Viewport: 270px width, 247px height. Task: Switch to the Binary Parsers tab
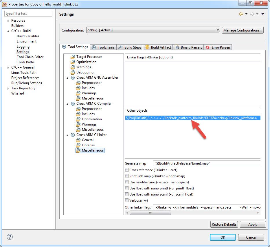[189, 47]
